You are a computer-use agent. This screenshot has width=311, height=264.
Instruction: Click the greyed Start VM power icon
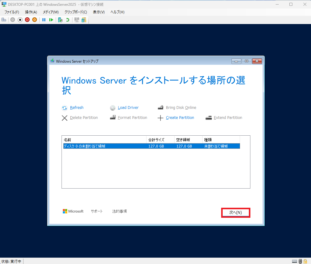tap(13, 20)
